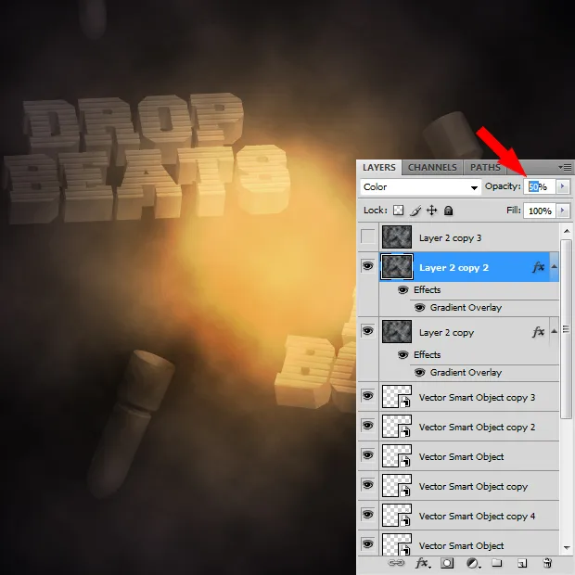575x575 pixels.
Task: Create a new layer group folder
Action: coord(497,563)
